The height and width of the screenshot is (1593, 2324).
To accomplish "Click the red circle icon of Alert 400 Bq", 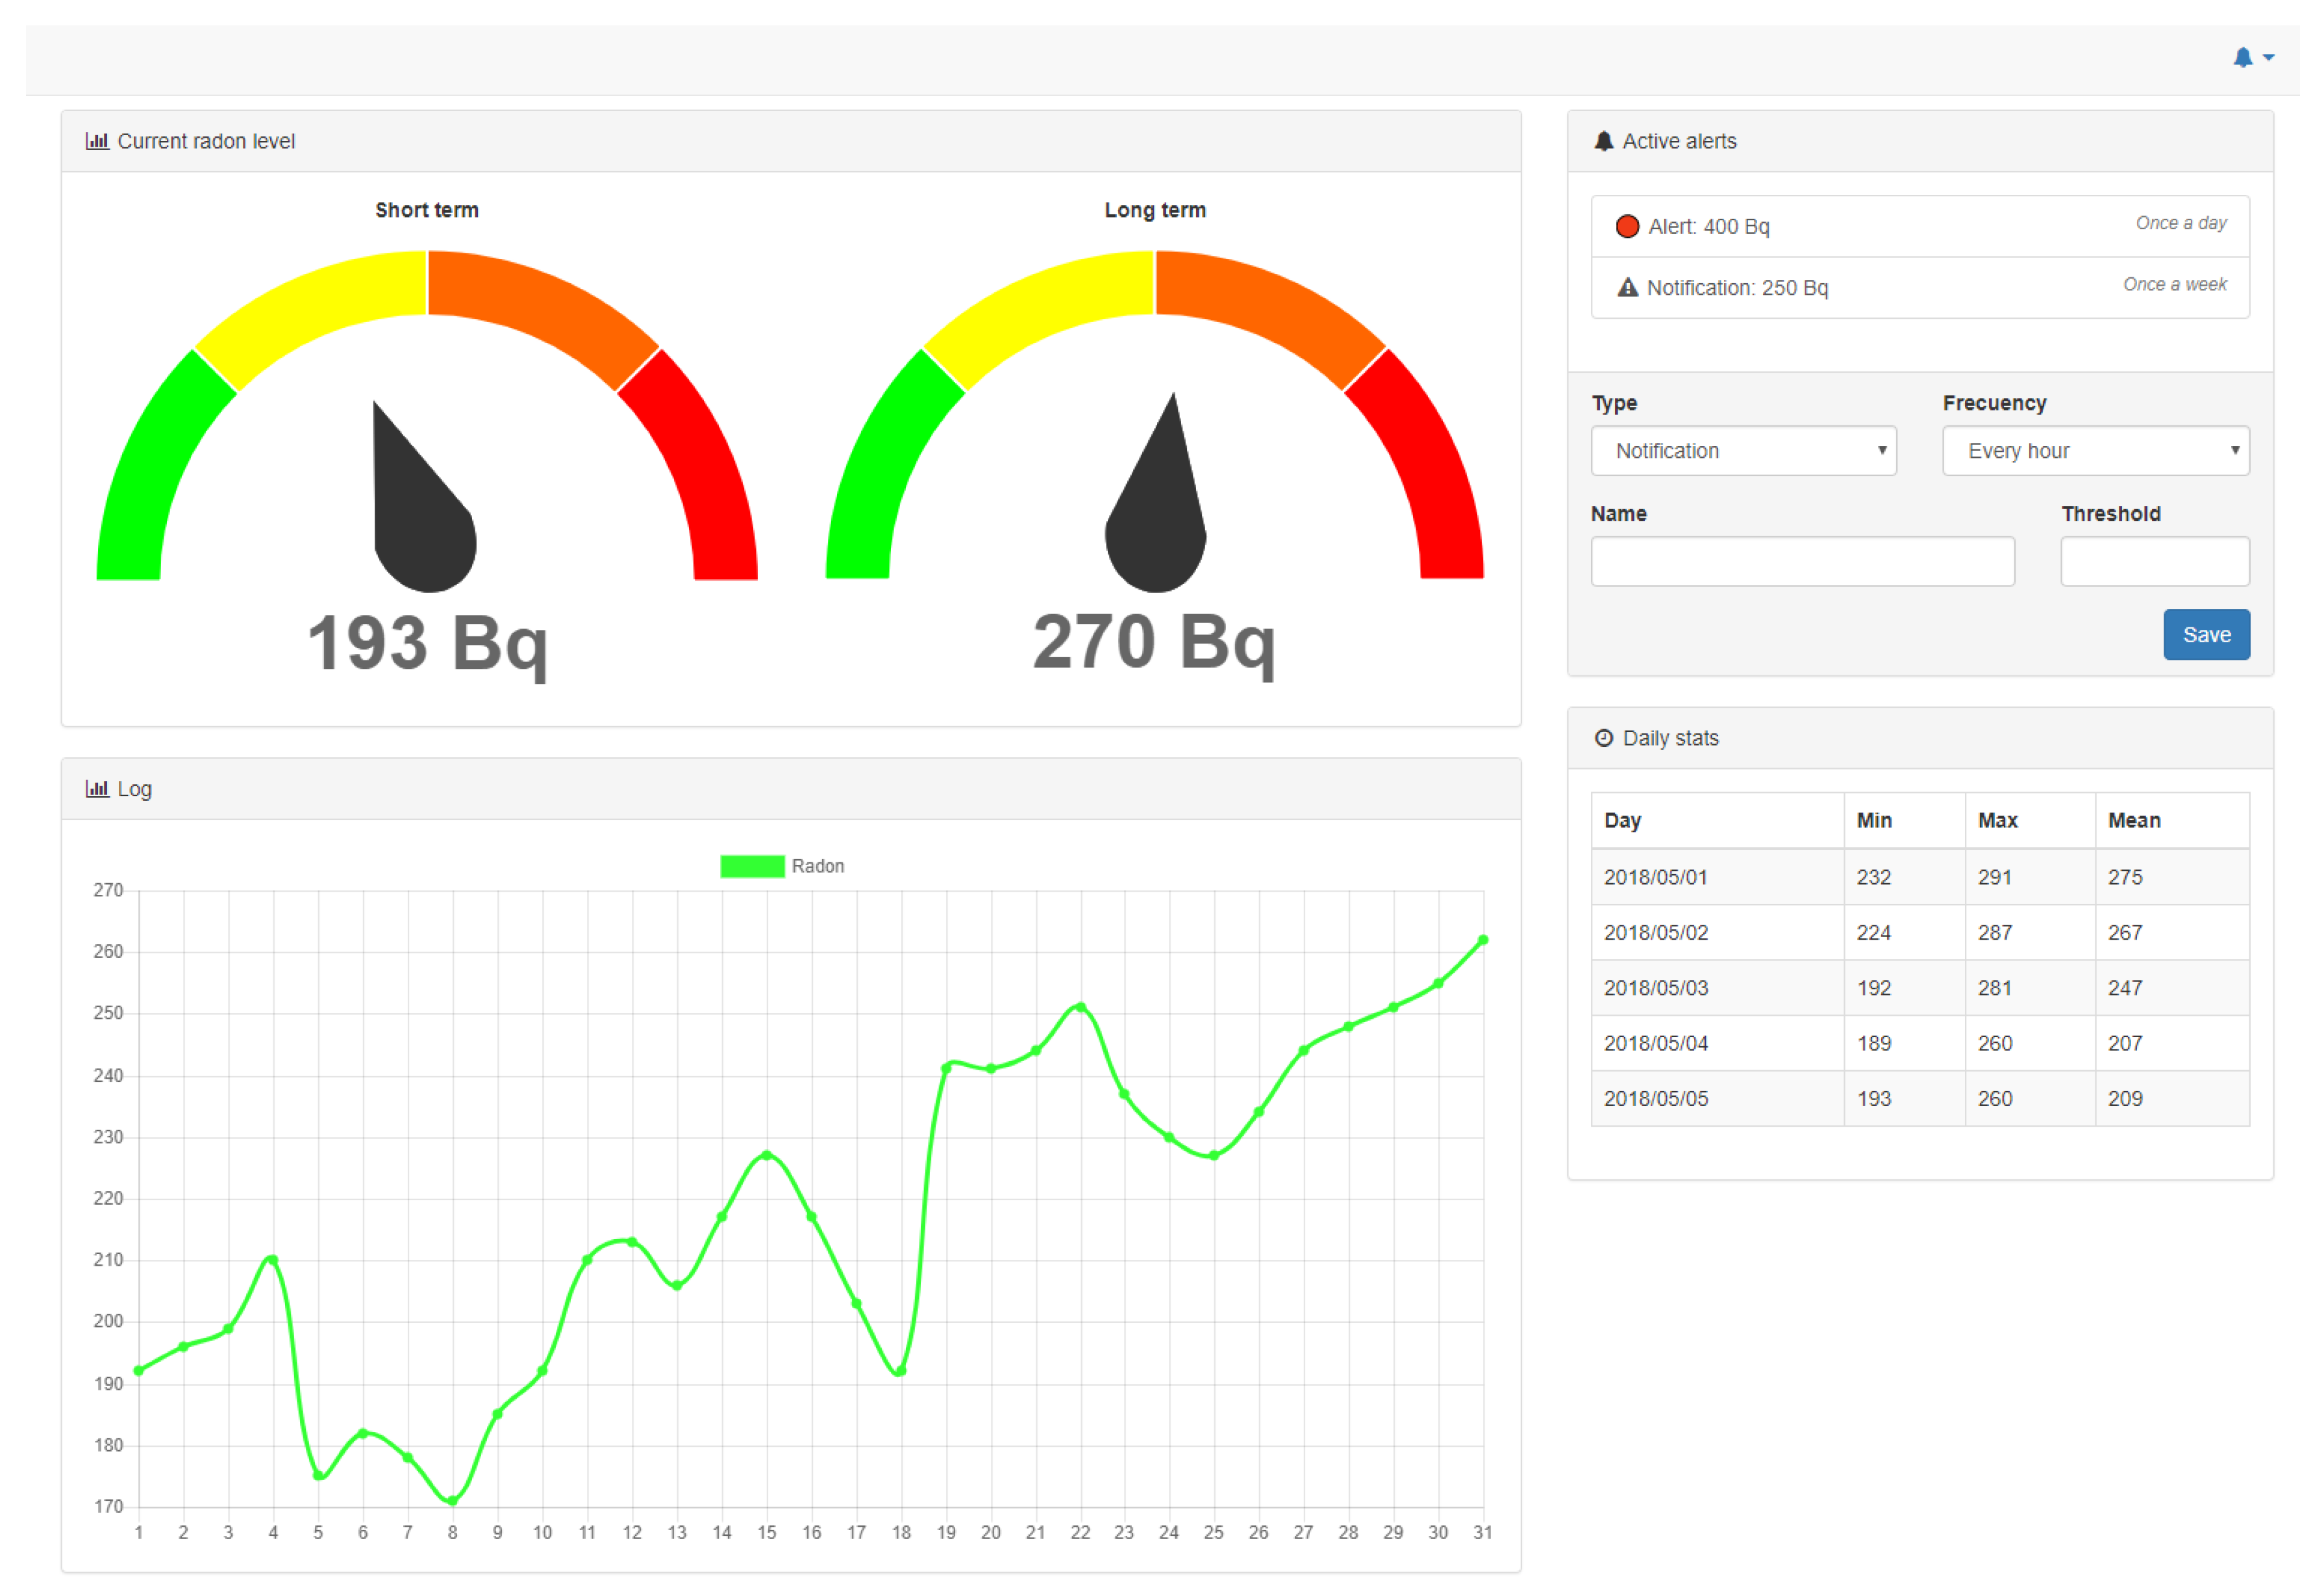I will click(1627, 226).
